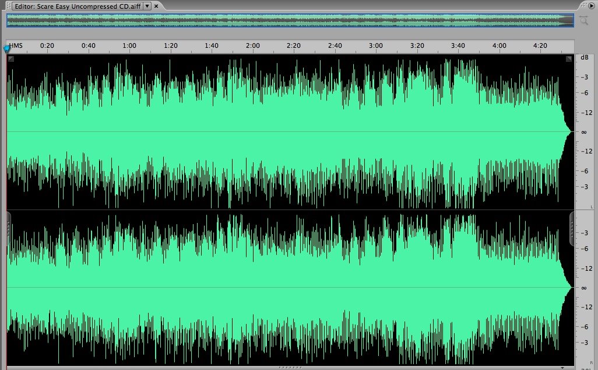Click the blue playhead marker
Screen dimensions: 598x370
click(x=6, y=49)
